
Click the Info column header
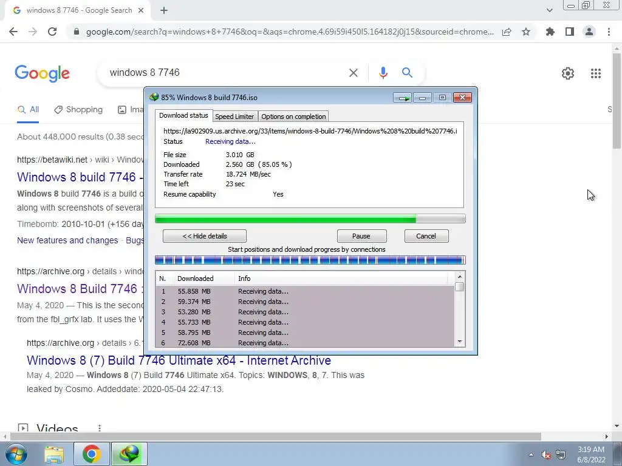point(341,279)
